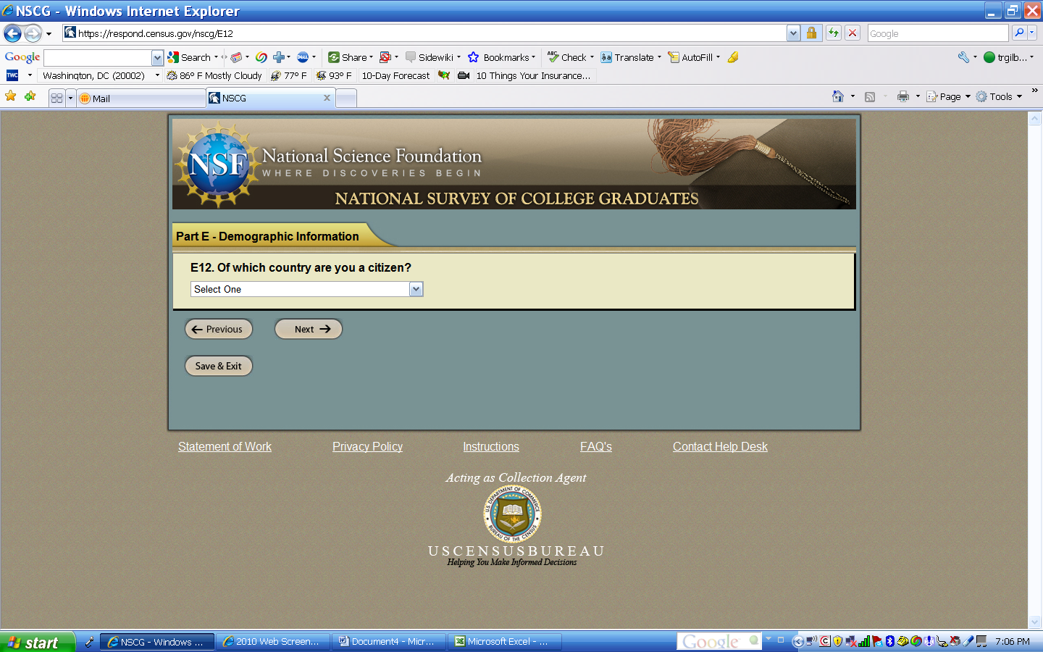Open Favorites Center star icon
The height and width of the screenshot is (652, 1043).
pyautogui.click(x=11, y=96)
